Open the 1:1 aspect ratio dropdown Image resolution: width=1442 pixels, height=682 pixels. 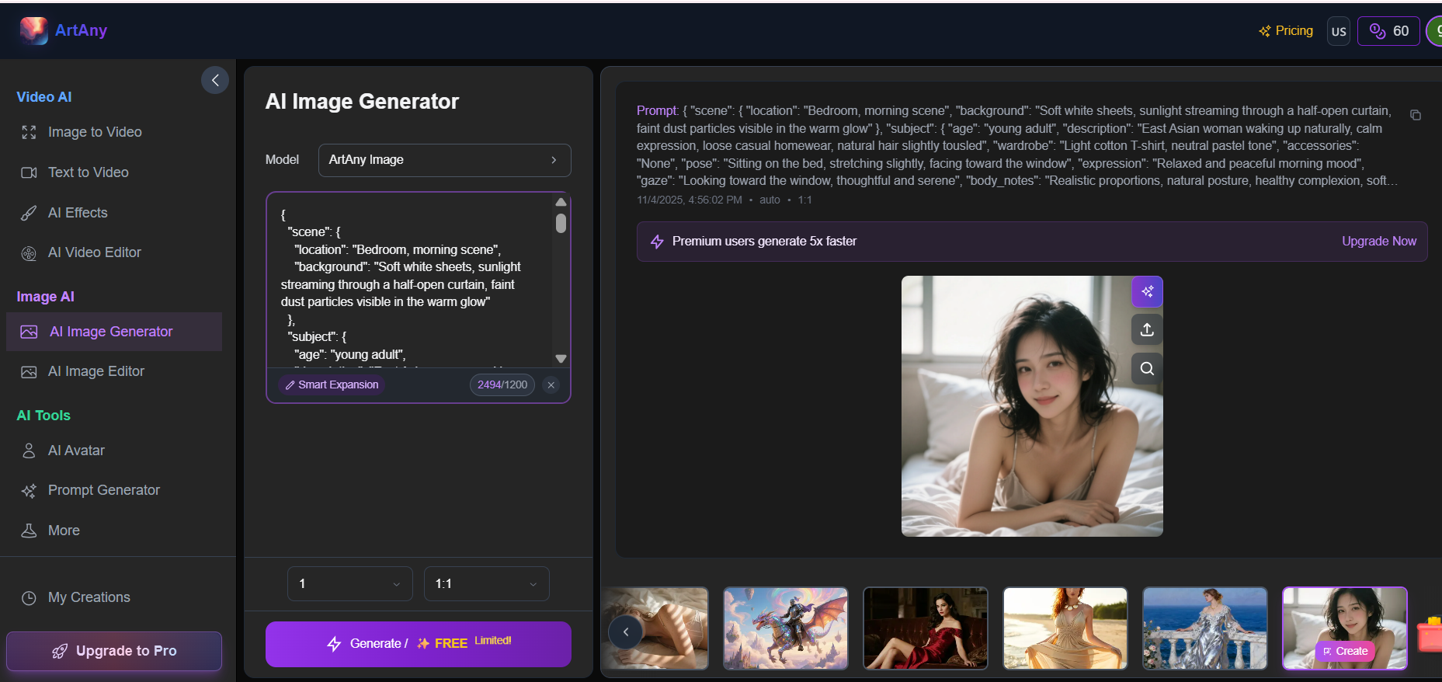[x=486, y=584]
